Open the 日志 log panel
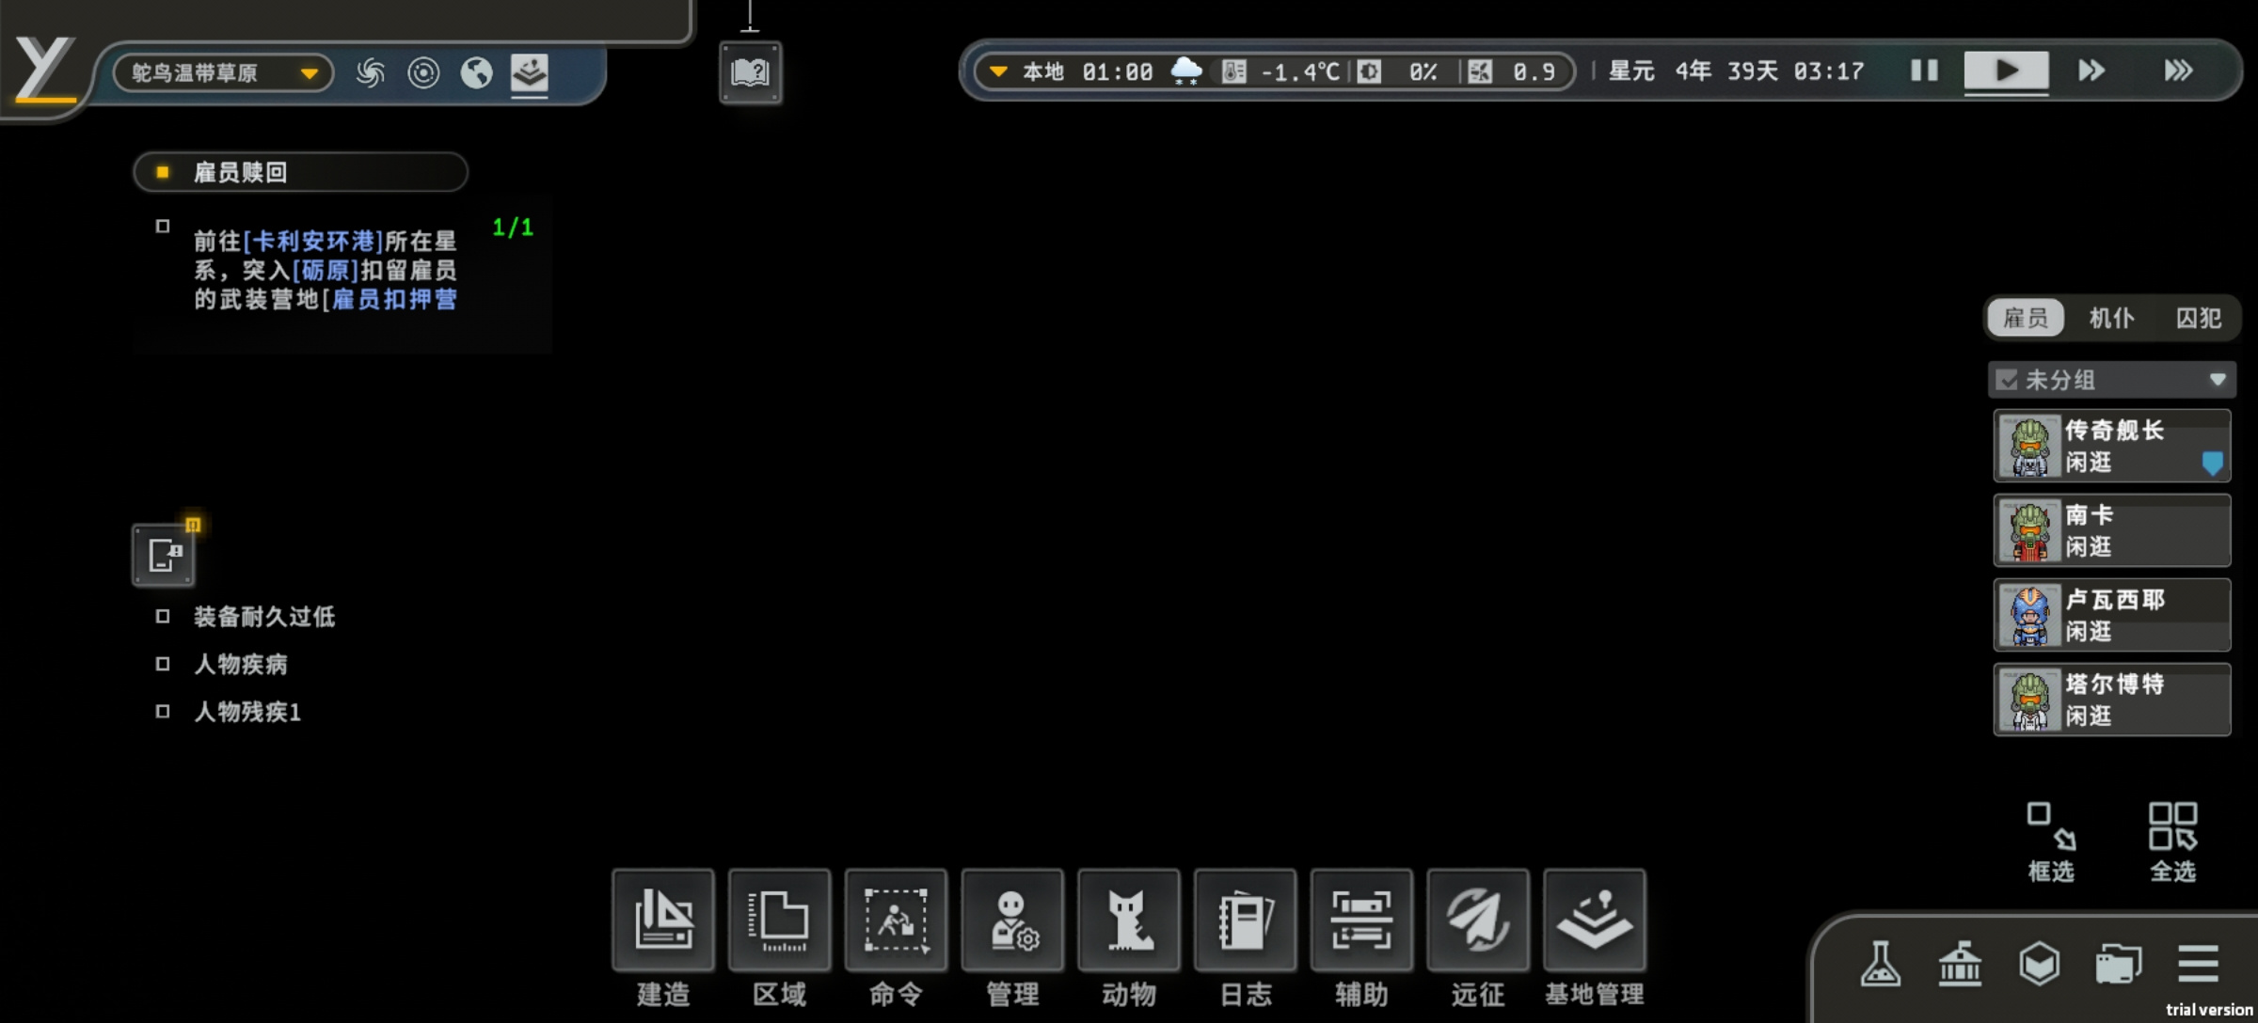Image resolution: width=2258 pixels, height=1023 pixels. pos(1246,920)
